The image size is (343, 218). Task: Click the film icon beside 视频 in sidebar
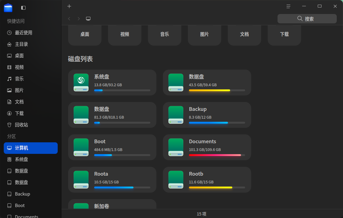(9, 67)
